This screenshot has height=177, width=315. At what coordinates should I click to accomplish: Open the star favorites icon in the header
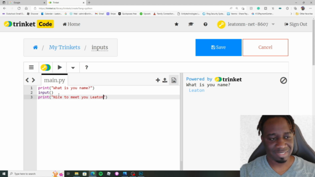pyautogui.click(x=176, y=24)
